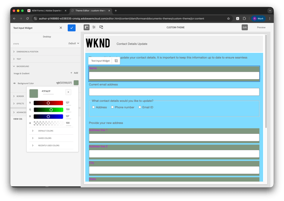Confirm changes with the blue checkmark button
The image size is (284, 201).
[x=72, y=28]
